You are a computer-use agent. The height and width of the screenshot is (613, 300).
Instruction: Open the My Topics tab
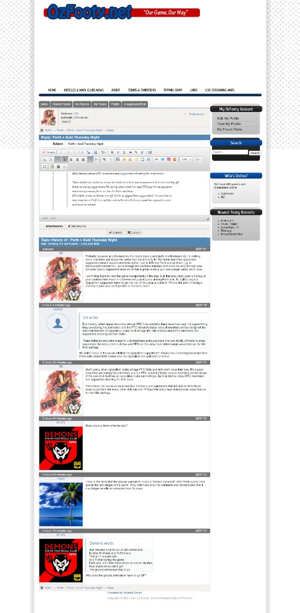[100, 104]
